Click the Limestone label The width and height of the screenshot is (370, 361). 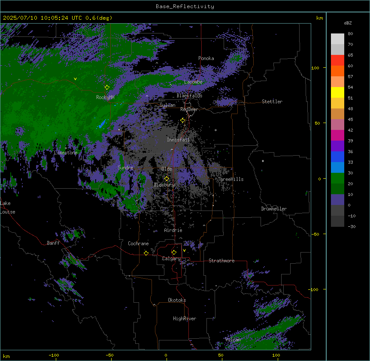pyautogui.click(x=66, y=153)
